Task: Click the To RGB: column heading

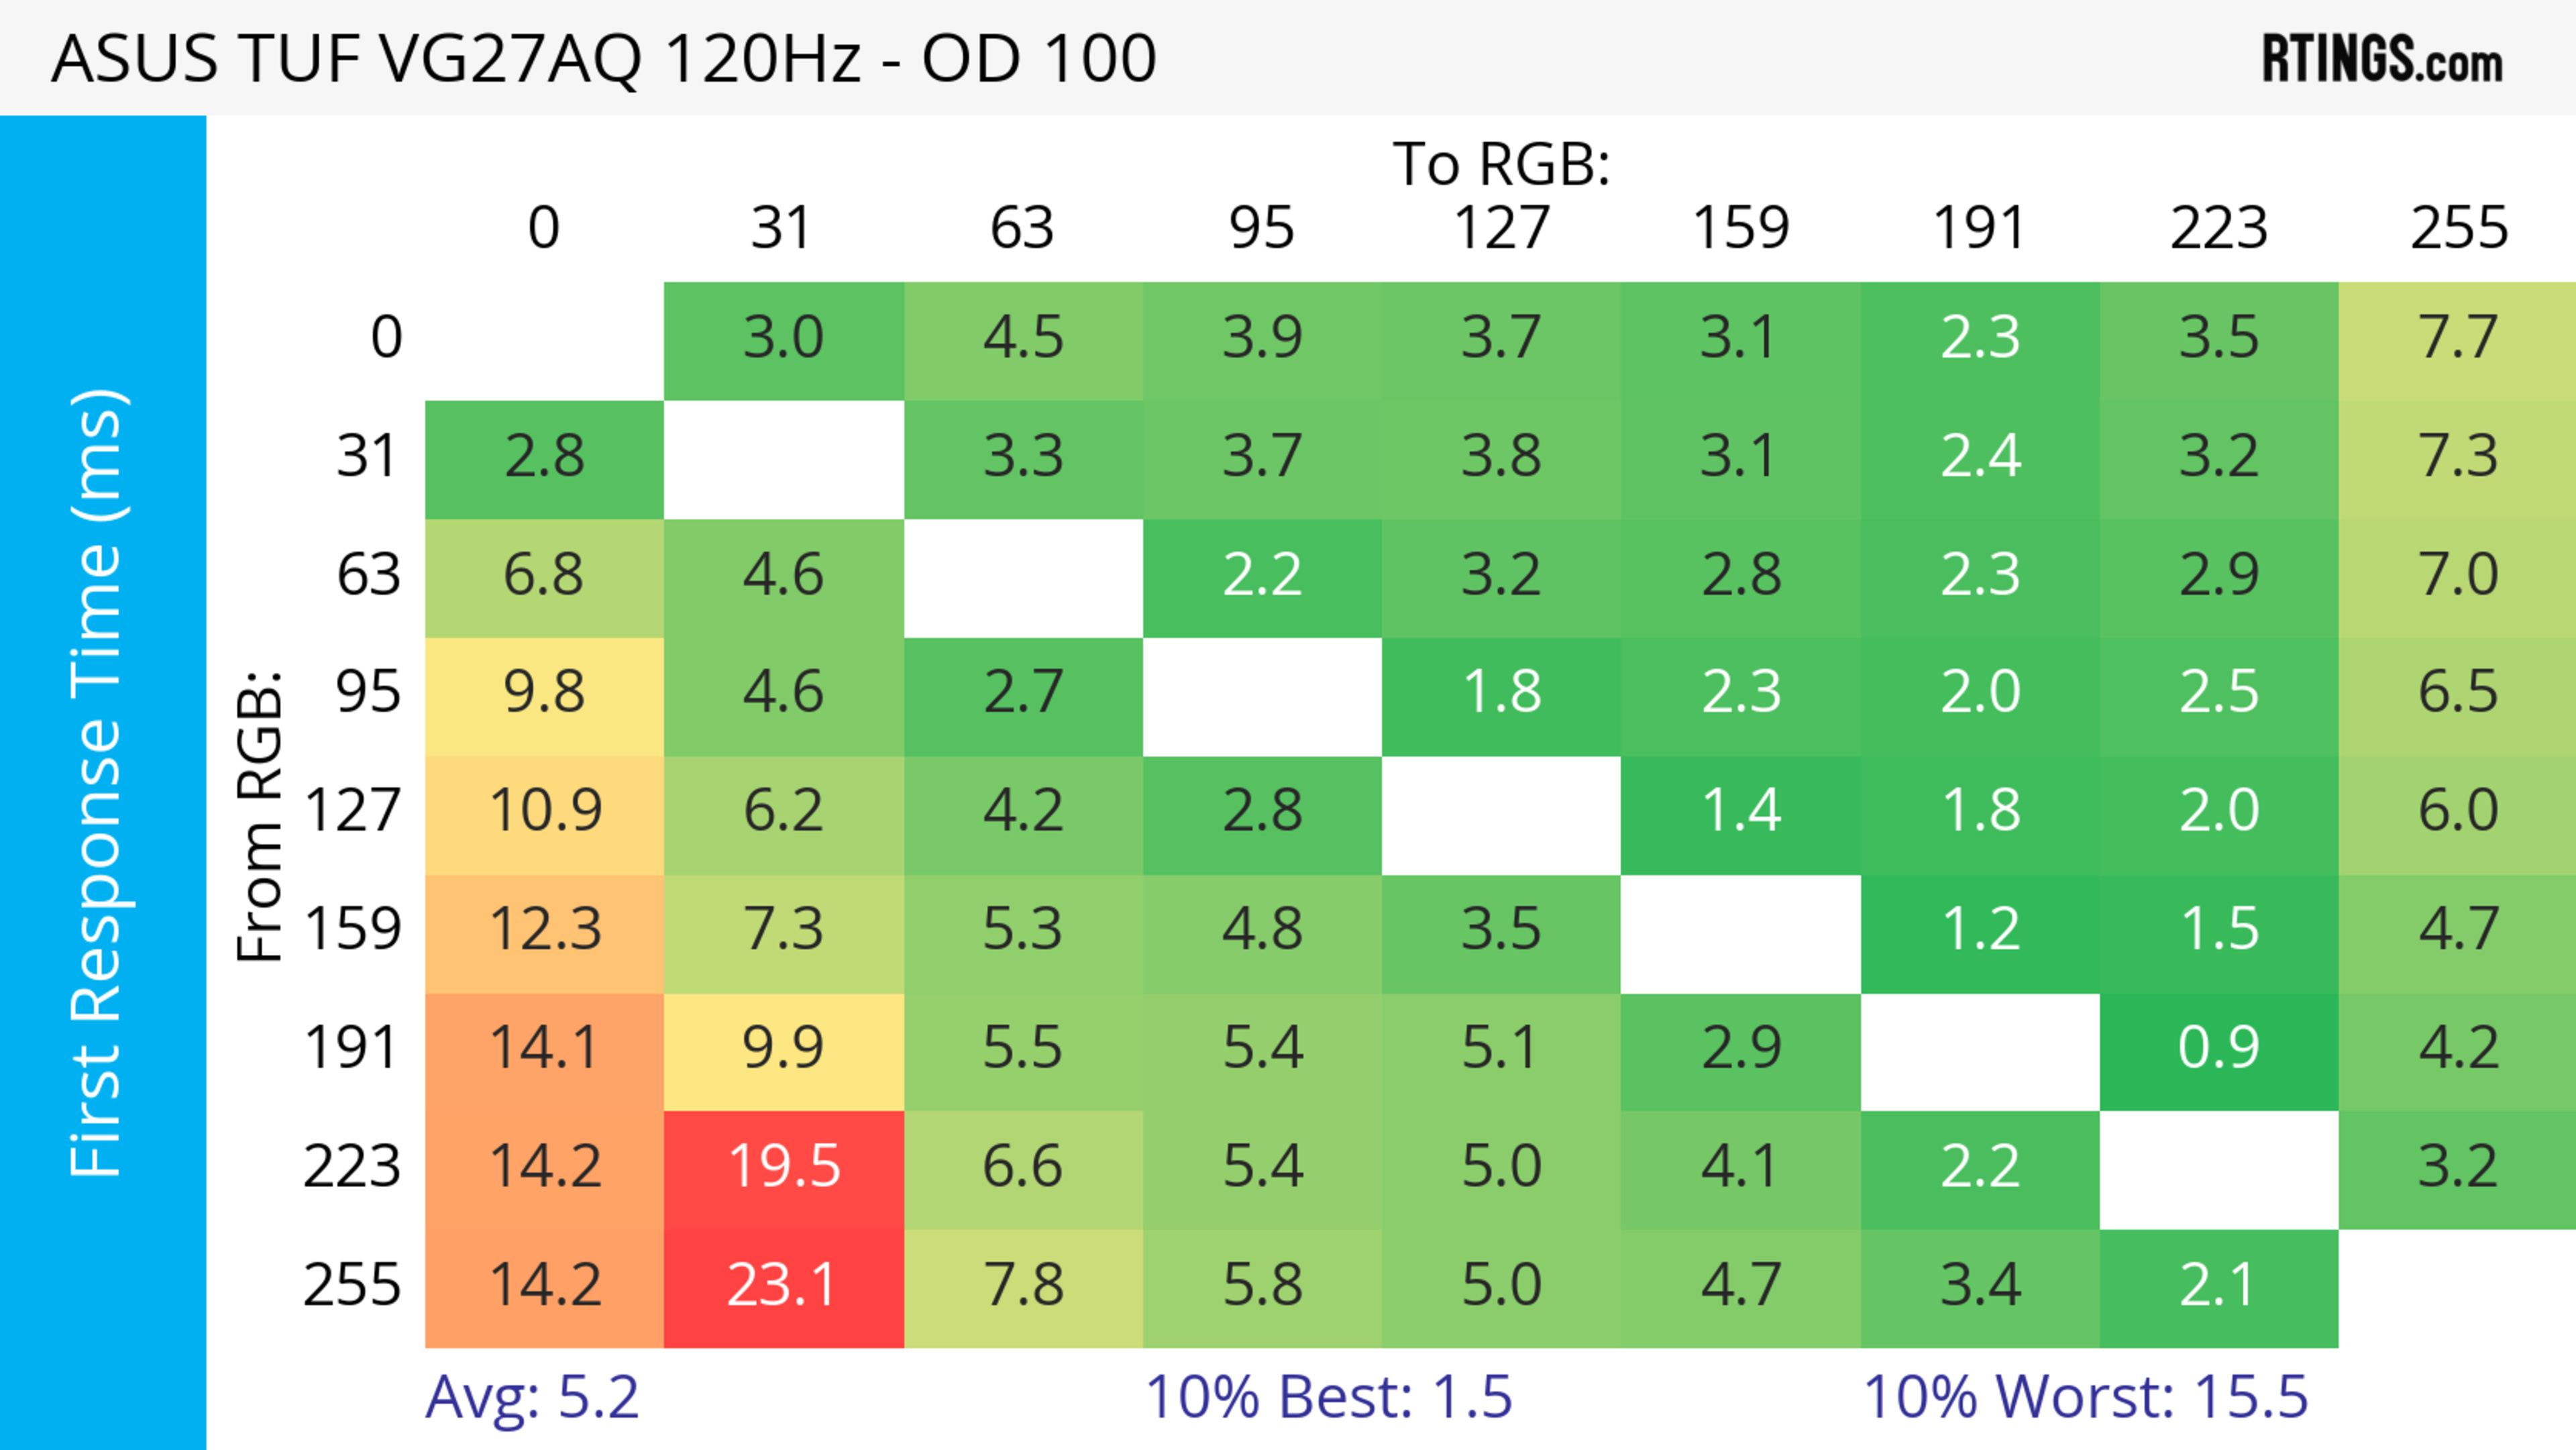Action: coord(1501,164)
